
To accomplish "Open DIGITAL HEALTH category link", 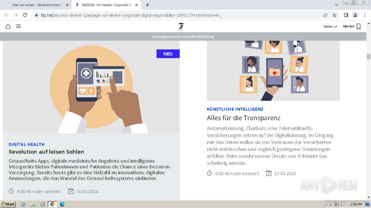I will (x=27, y=144).
